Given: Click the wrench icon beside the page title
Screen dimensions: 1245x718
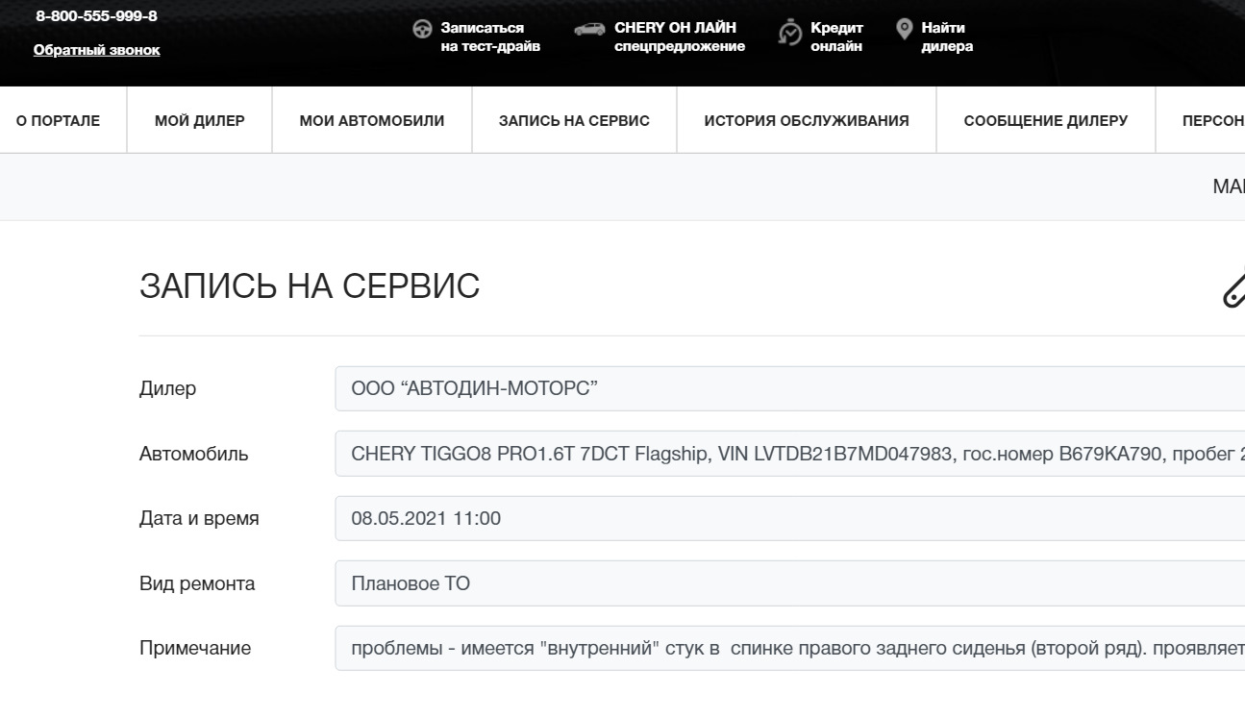Looking at the screenshot, I should pyautogui.click(x=1233, y=288).
